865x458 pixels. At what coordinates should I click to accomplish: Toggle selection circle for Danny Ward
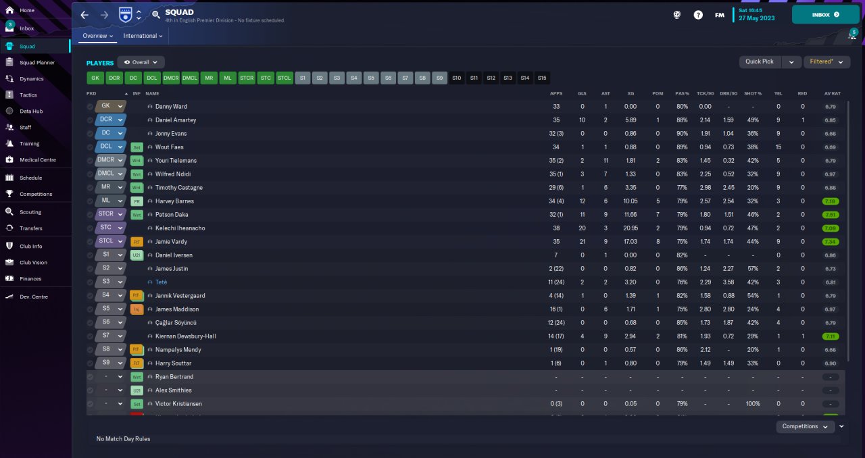pos(90,107)
